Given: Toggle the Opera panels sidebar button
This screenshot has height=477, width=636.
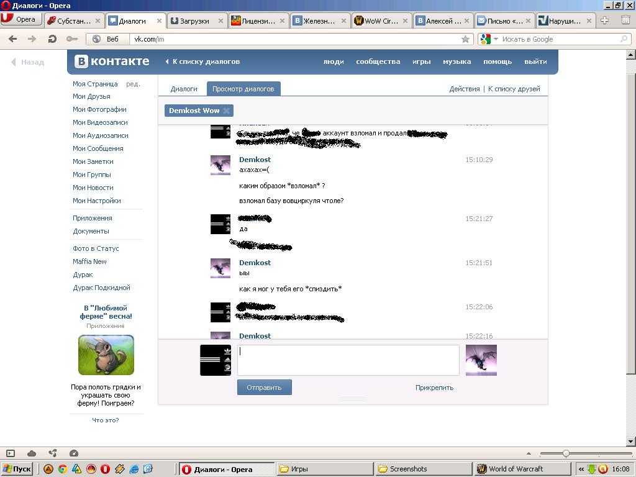Looking at the screenshot, I should (x=11, y=453).
